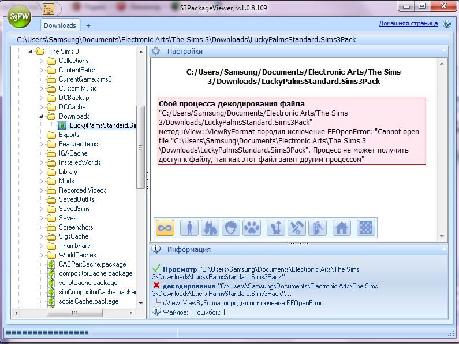Click the help question mark icon
459x344 pixels.
click(x=447, y=24)
